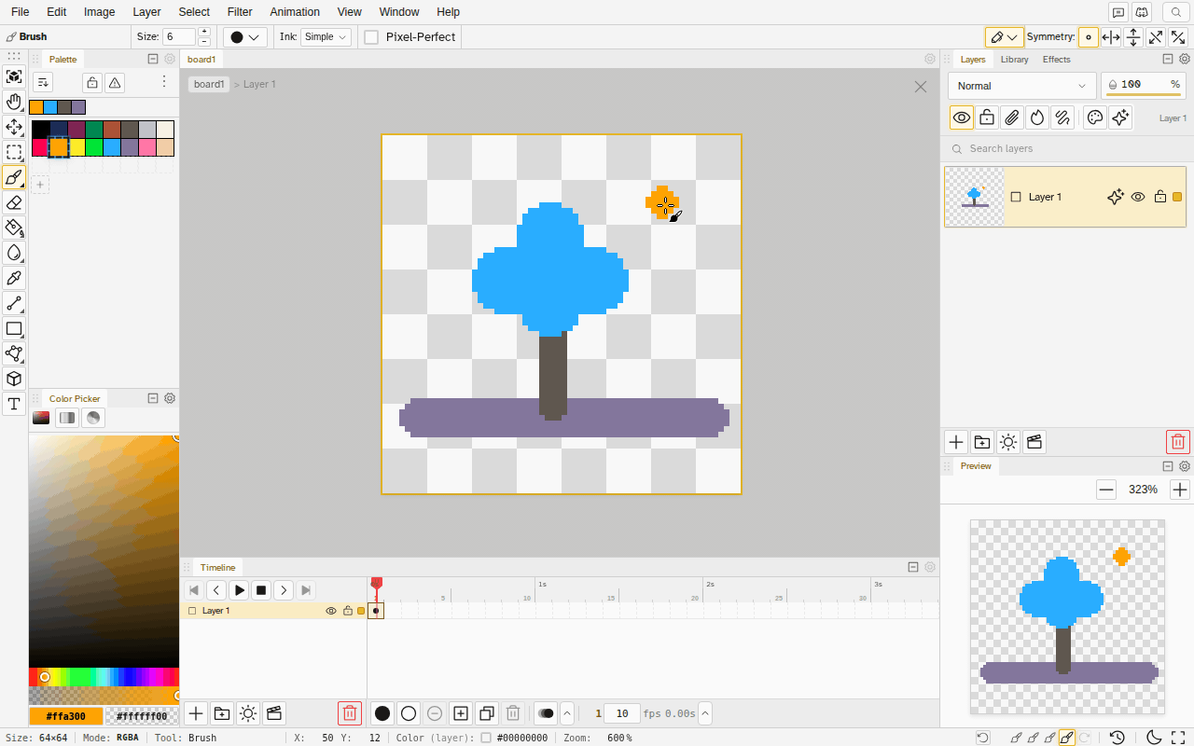Screen dimensions: 1194x746
Task: Open the Animation menu
Action: 295,12
